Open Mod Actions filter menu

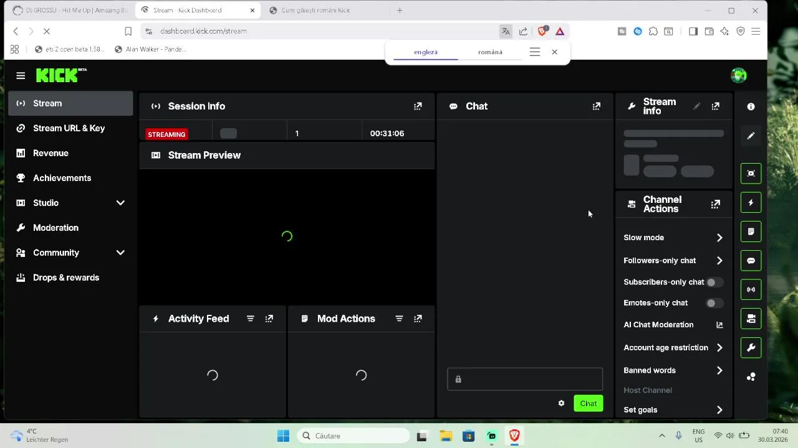(399, 319)
